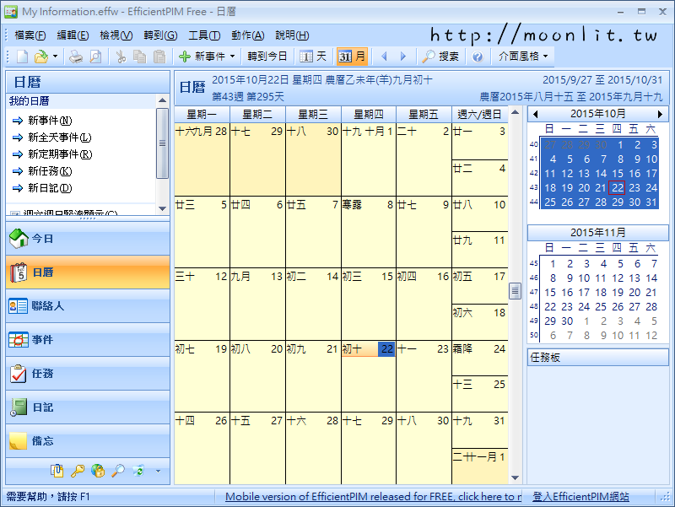Viewport: 675px width, 507px height.
Task: Open the 新事件 dropdown arrow
Action: coord(234,56)
